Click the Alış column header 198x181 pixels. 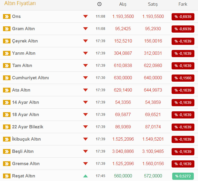tap(123, 4)
